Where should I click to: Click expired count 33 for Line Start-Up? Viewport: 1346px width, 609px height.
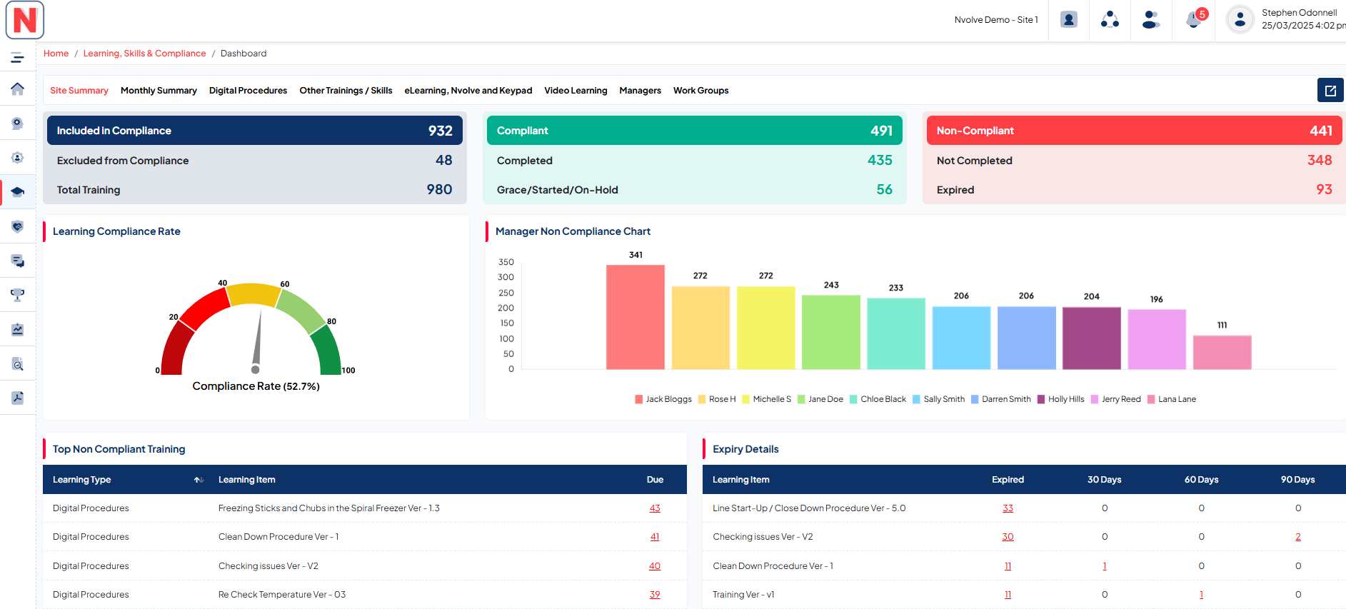point(1008,508)
